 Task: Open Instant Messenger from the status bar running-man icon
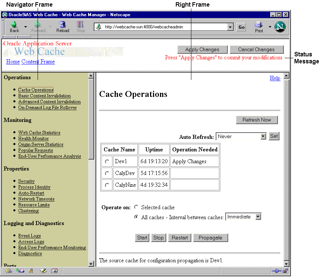tap(31, 271)
